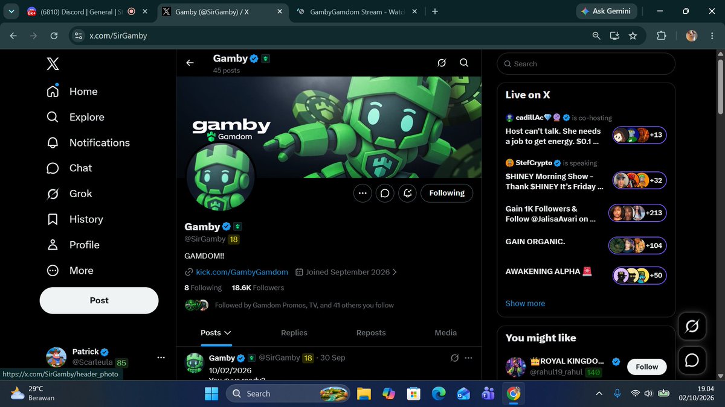Click the floating Grok button at right
The width and height of the screenshot is (725, 407).
692,326
